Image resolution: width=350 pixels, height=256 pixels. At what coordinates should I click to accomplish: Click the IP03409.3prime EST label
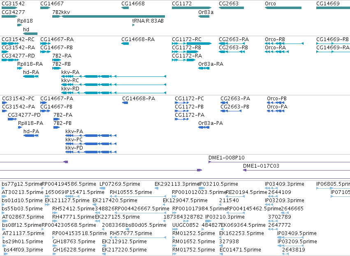[284, 184]
